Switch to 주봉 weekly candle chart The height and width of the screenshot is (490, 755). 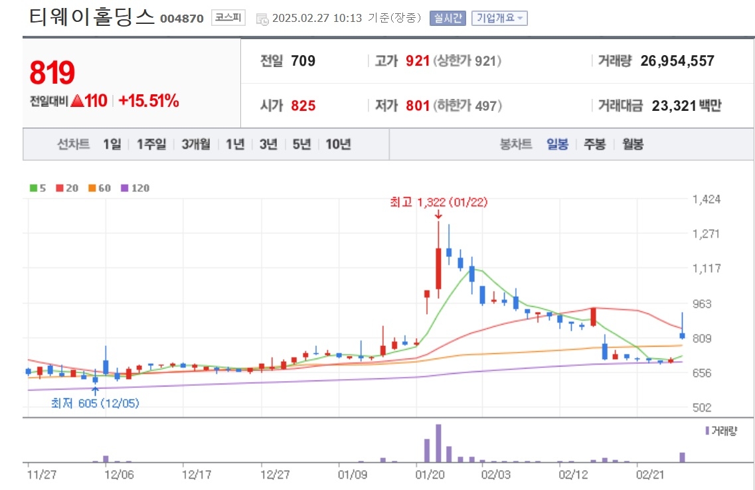595,144
